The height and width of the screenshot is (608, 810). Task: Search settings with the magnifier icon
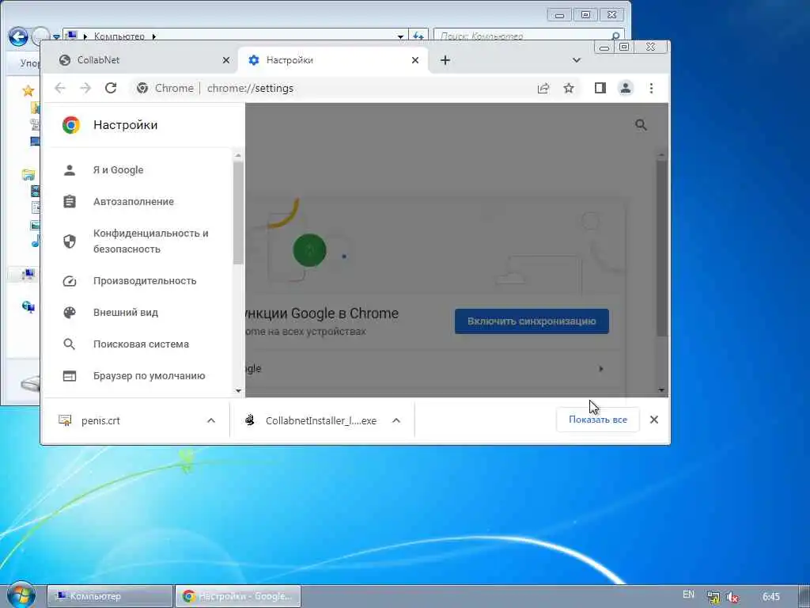[641, 124]
